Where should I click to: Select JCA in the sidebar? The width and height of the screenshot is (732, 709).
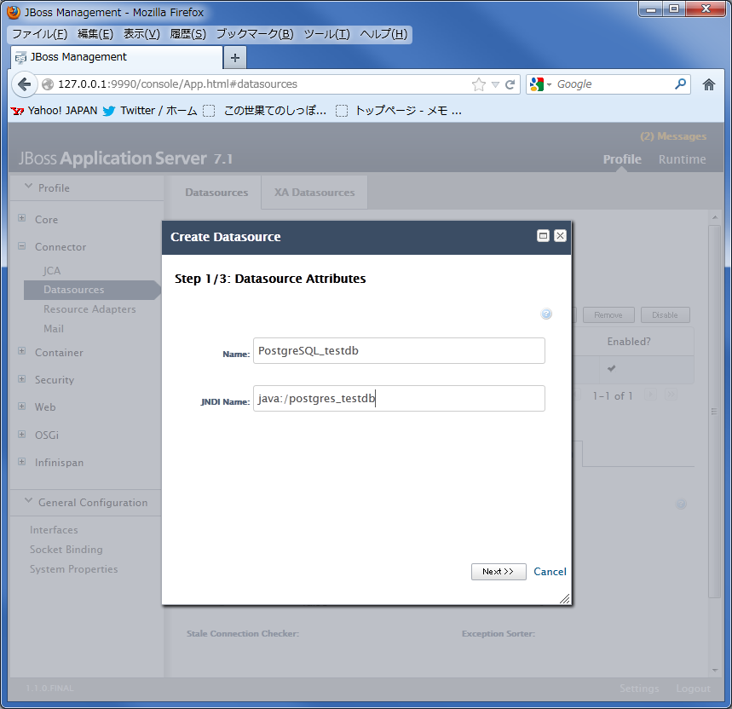(52, 271)
